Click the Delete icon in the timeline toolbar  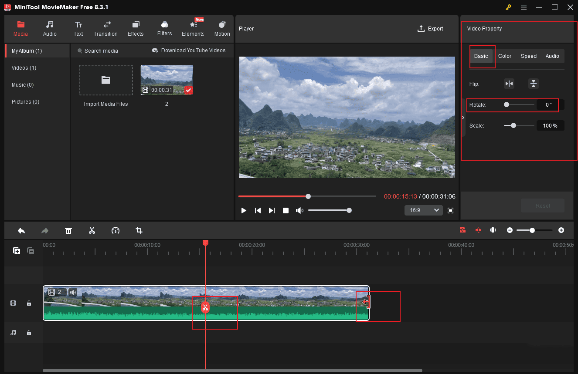(x=68, y=230)
